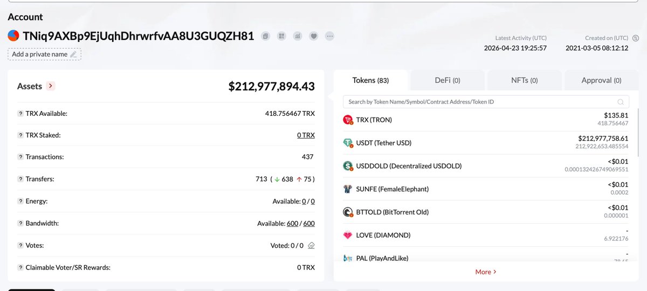Click the Bandwidth available 600 / 600 link

[301, 223]
